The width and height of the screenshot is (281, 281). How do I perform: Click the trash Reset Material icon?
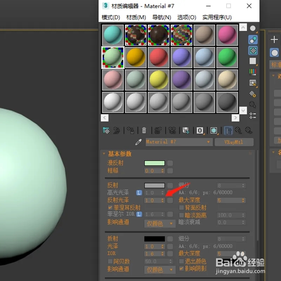[x=144, y=130]
